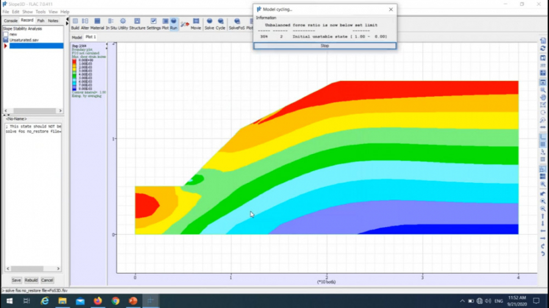The height and width of the screenshot is (308, 549).
Task: Switch to the Record tab
Action: click(x=27, y=21)
